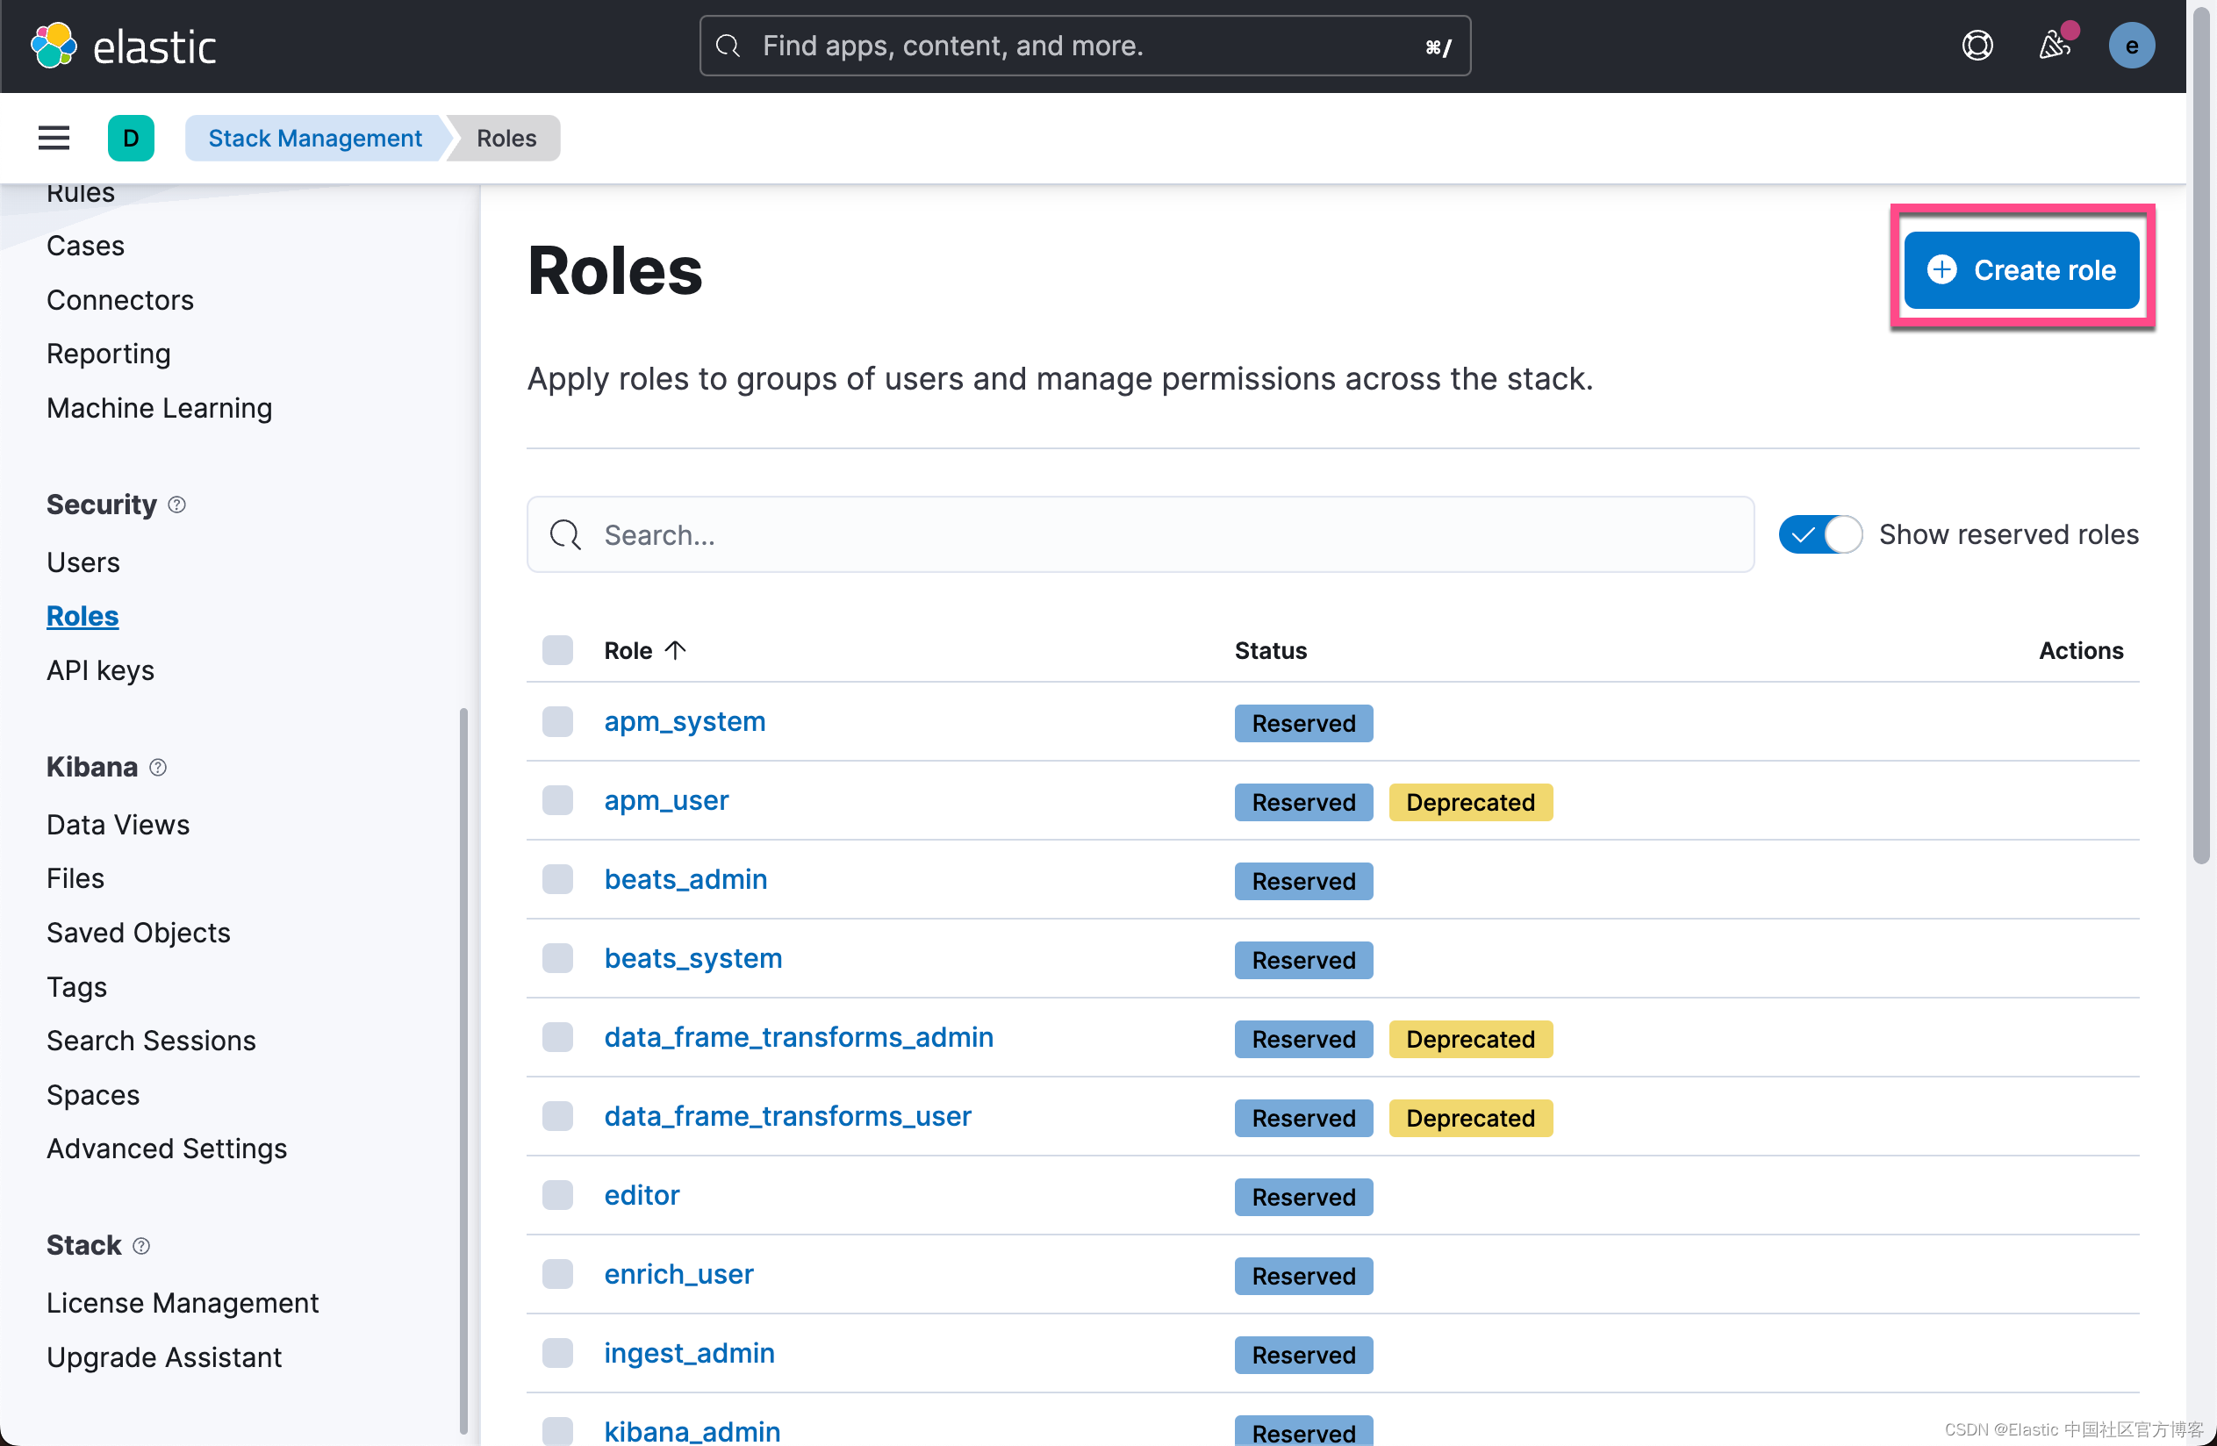Click the Create role button

[x=2020, y=270]
